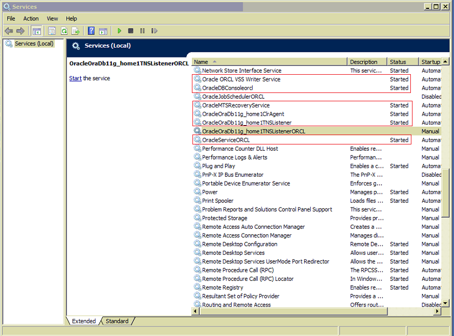Image resolution: width=454 pixels, height=336 pixels.
Task: Click gear icon of Oracle ORCL VSS Writer Service
Action: [197, 79]
